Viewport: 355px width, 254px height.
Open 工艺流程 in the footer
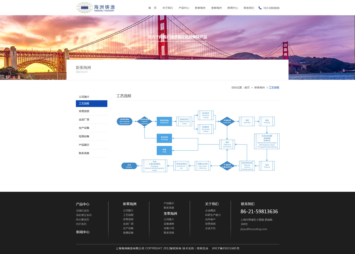(x=128, y=215)
